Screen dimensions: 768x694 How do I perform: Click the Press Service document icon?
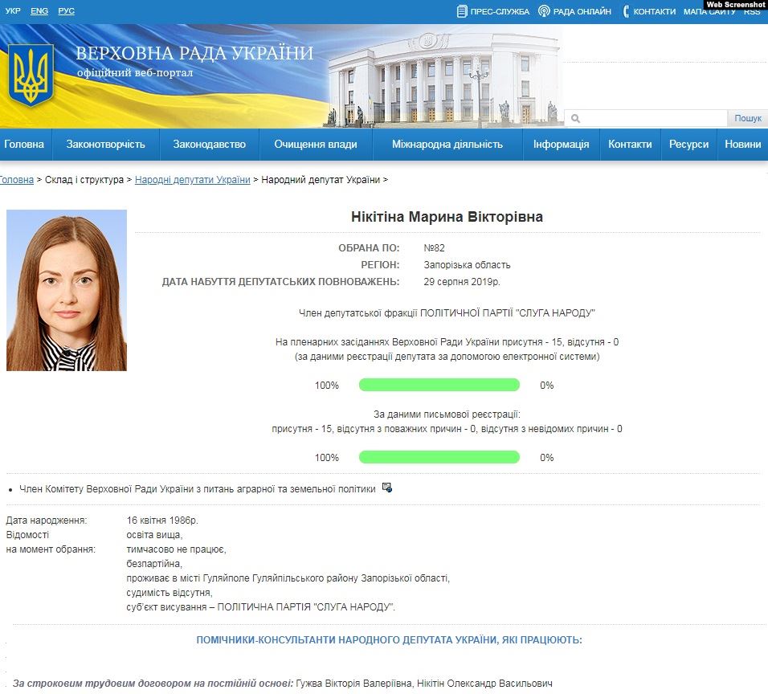tap(462, 11)
